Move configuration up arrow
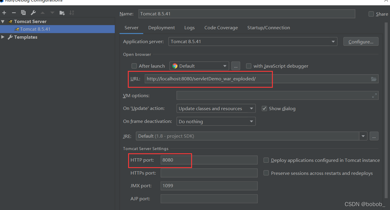The width and height of the screenshot is (390, 210). 43,13
